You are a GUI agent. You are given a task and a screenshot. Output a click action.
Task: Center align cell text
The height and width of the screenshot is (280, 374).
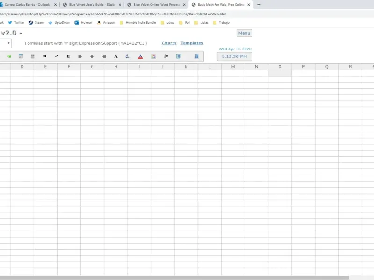(x=92, y=56)
